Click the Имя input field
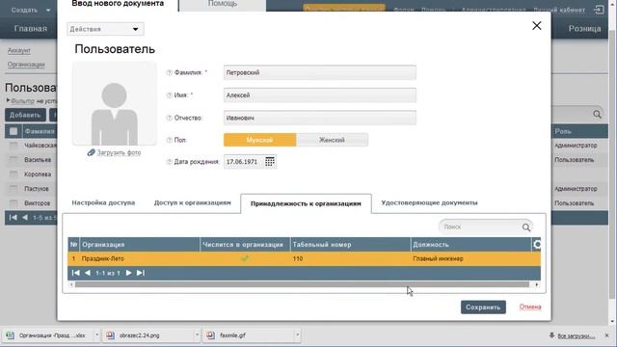The width and height of the screenshot is (617, 347). click(x=319, y=95)
